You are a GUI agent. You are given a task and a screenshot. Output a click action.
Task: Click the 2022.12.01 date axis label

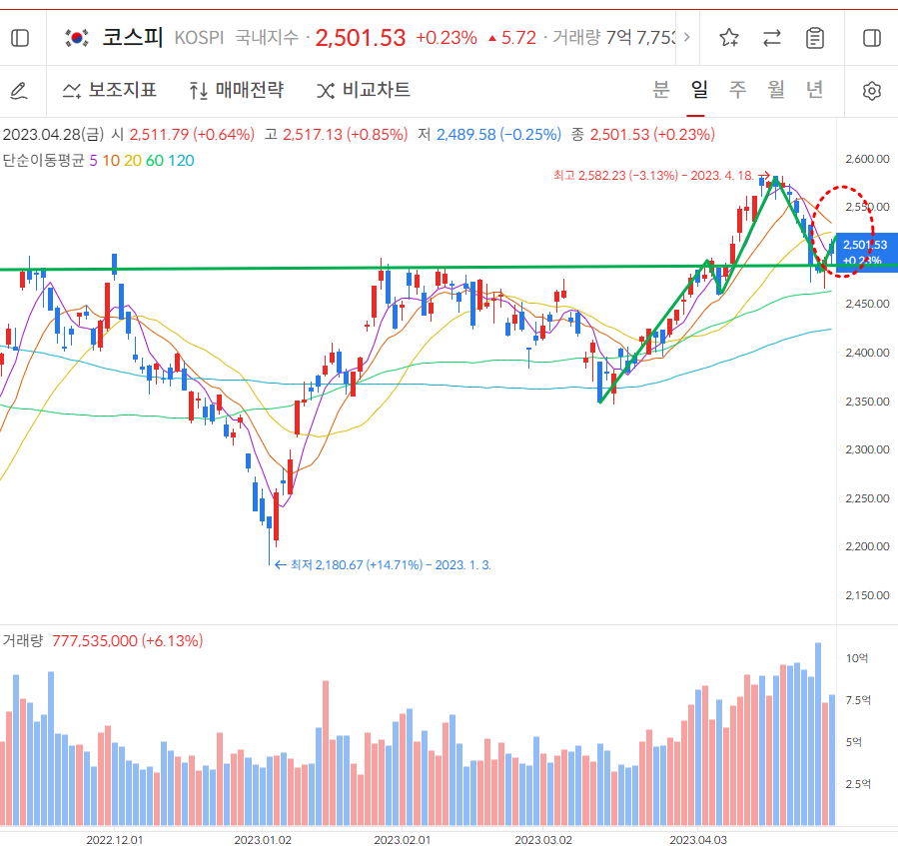[x=115, y=840]
